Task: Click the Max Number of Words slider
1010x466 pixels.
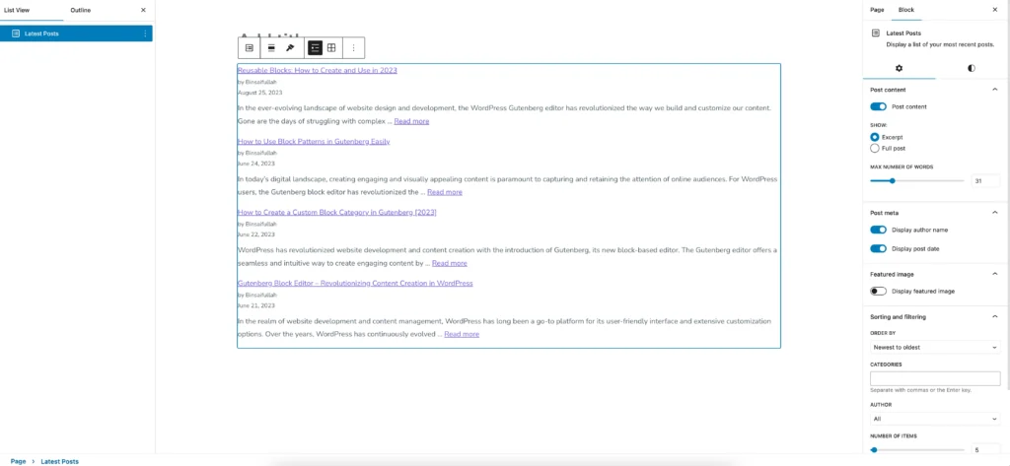Action: [917, 181]
